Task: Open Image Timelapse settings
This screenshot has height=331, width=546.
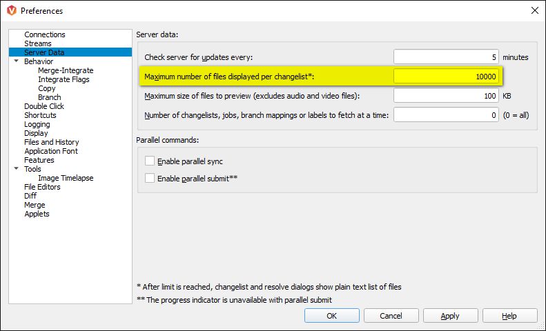Action: (x=66, y=178)
